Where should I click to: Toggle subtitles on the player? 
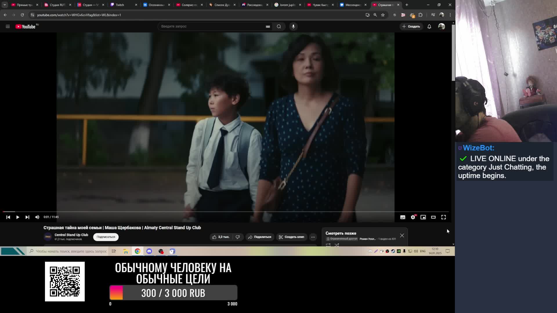(403, 217)
